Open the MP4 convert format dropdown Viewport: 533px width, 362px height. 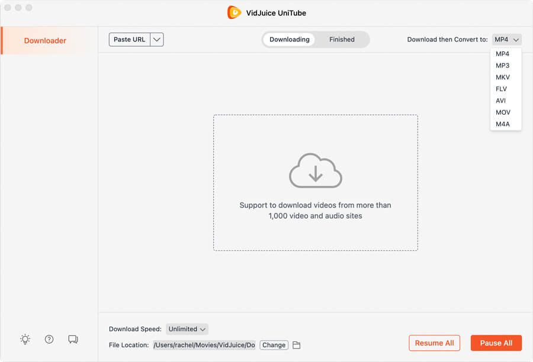point(506,40)
